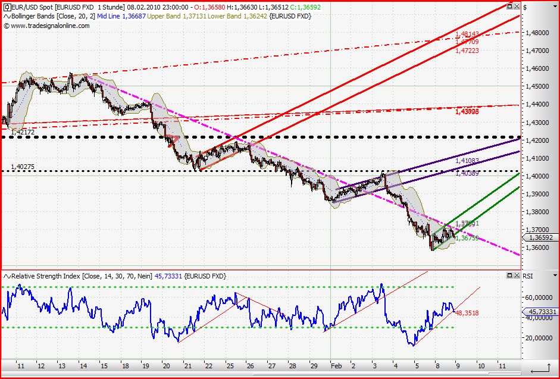This screenshot has width=560, height=379.
Task: Click the copyright symbol beside tradesignalonline
Action: 6,26
